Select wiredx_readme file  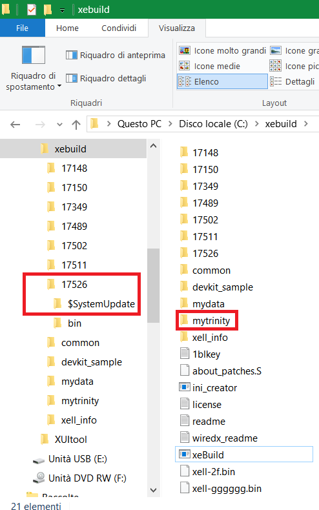click(x=218, y=438)
